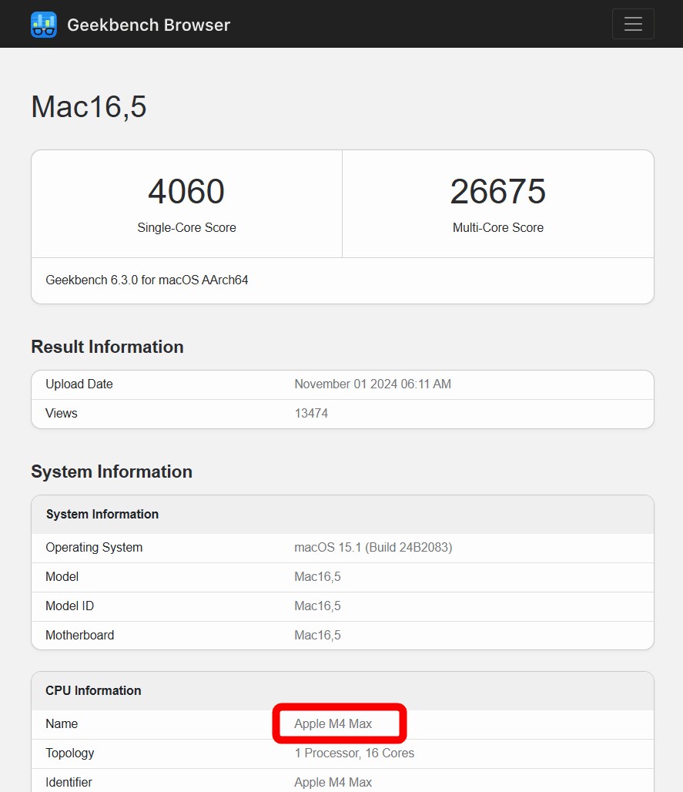Click the 4060 single-core score
The width and height of the screenshot is (683, 792).
[186, 191]
